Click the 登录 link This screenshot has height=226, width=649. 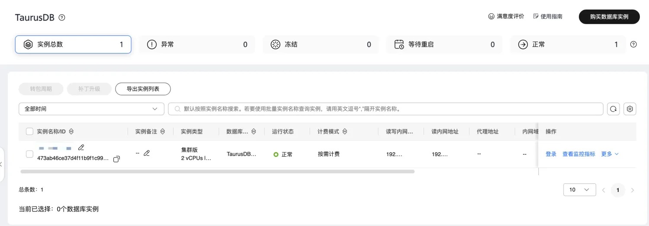click(551, 154)
